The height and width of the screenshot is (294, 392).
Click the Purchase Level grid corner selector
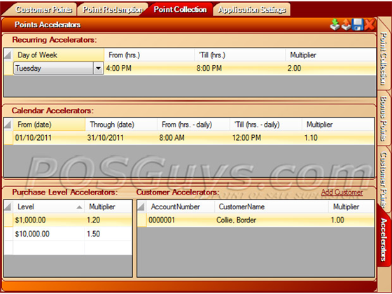coord(8,206)
